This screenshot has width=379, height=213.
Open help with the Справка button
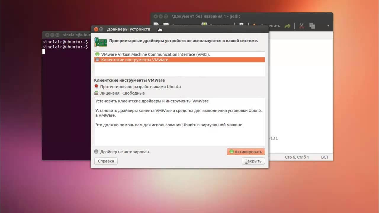pos(106,161)
